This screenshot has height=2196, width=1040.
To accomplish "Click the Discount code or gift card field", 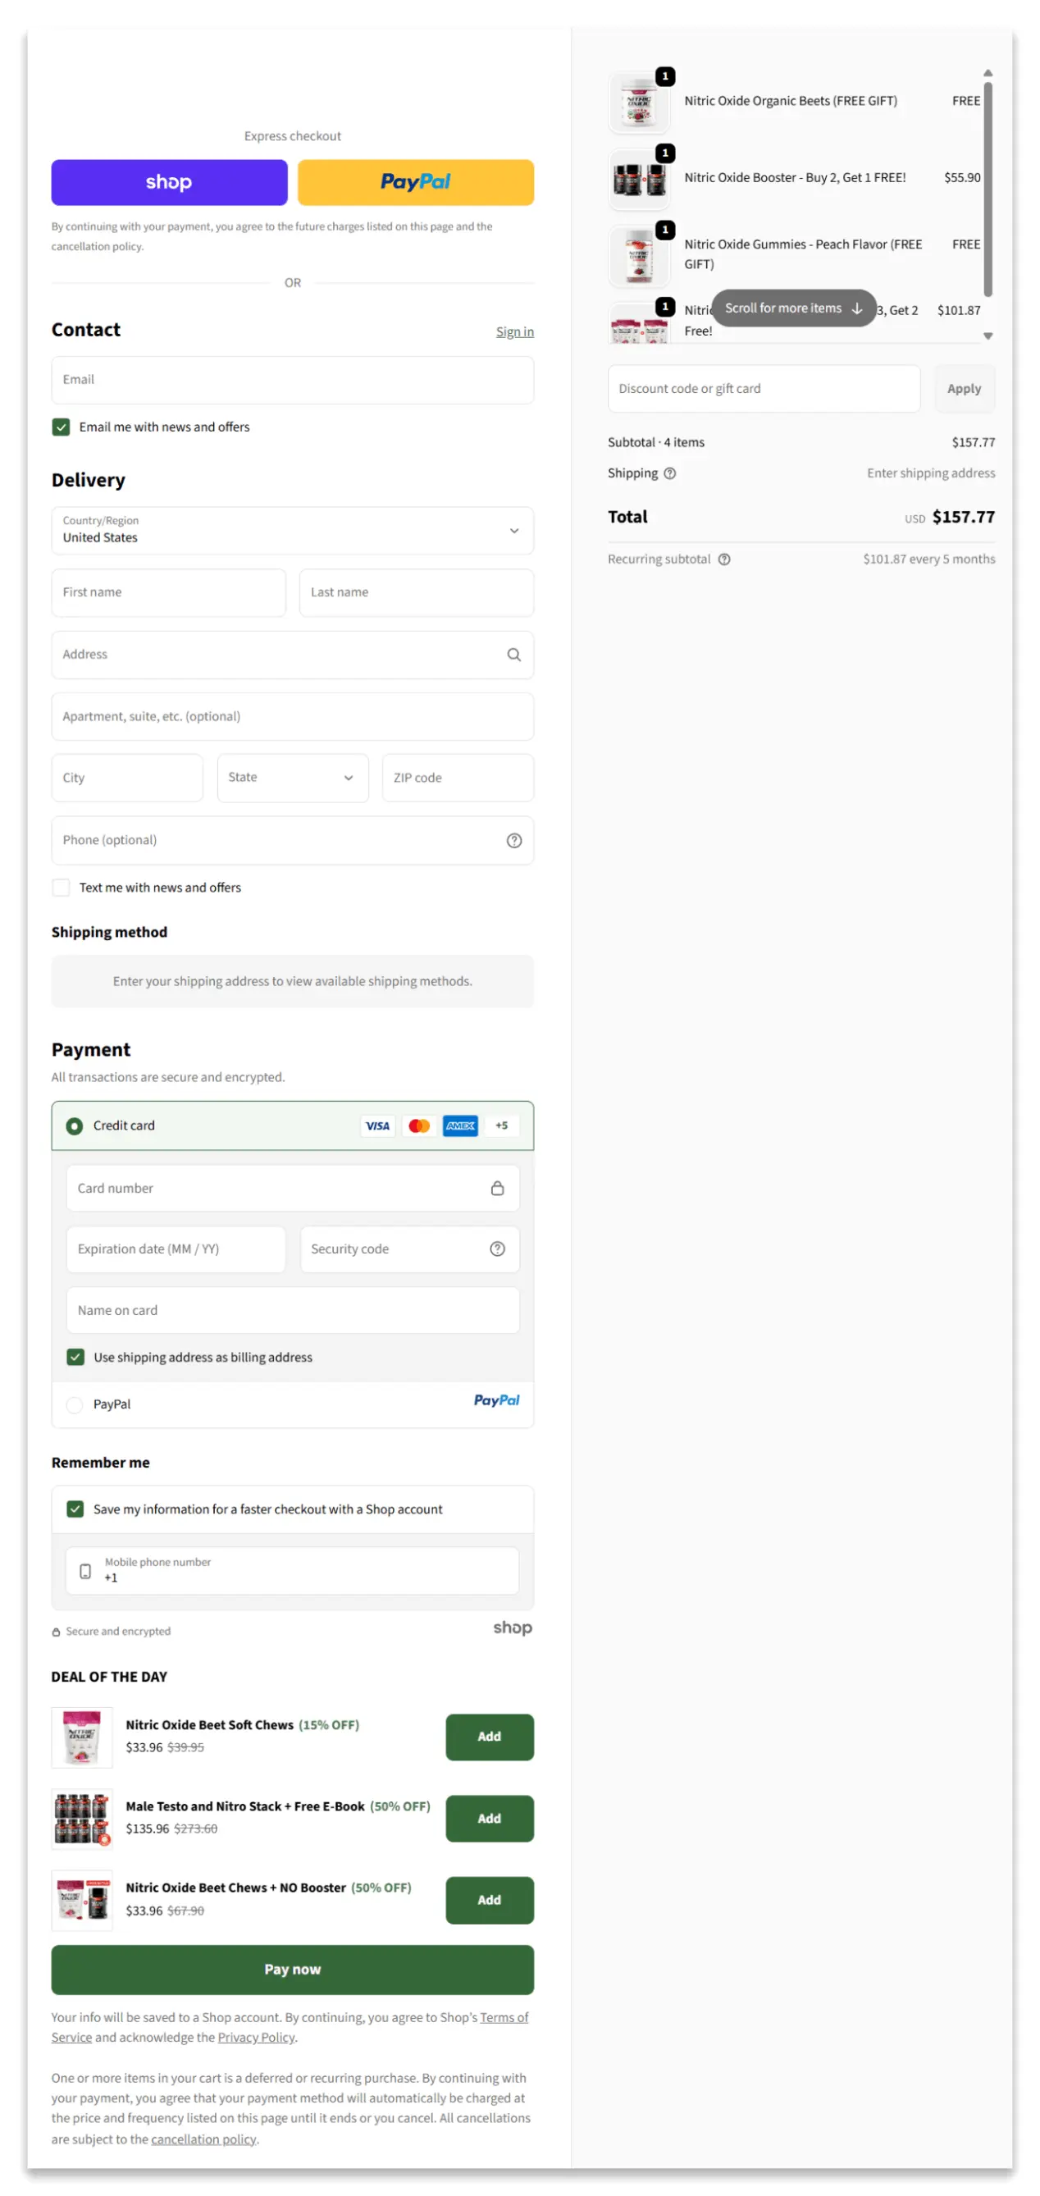I will click(764, 389).
